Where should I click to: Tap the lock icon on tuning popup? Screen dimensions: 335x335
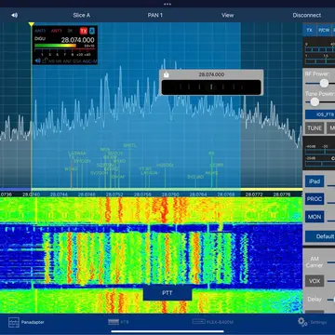point(166,74)
